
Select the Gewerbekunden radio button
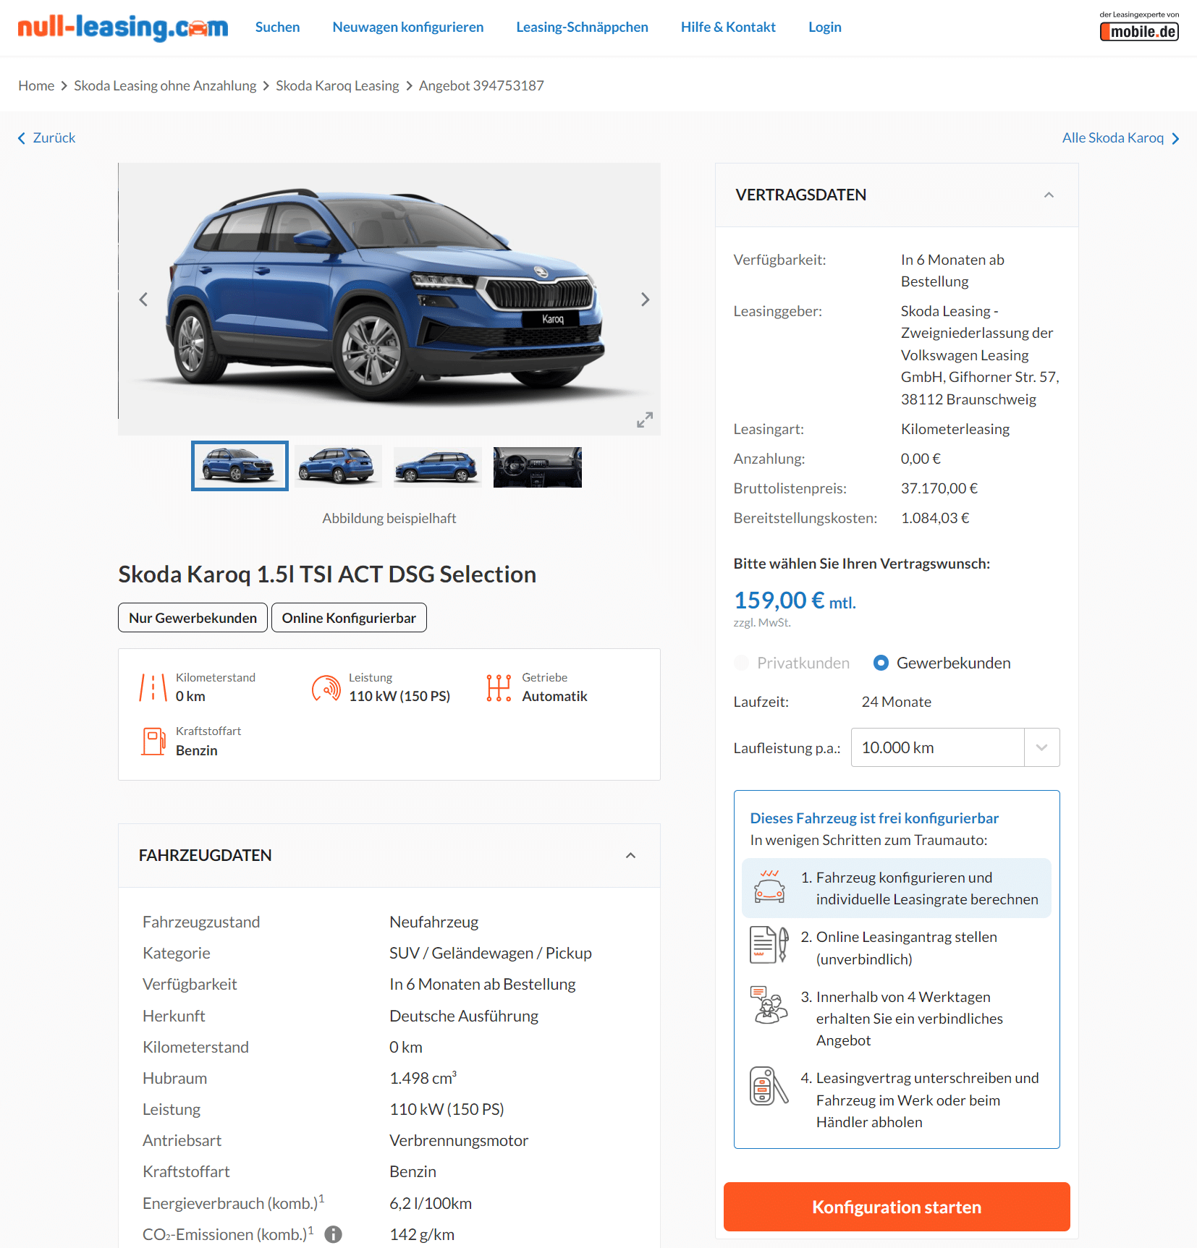(881, 663)
